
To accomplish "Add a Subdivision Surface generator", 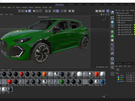I will click(x=112, y=32).
